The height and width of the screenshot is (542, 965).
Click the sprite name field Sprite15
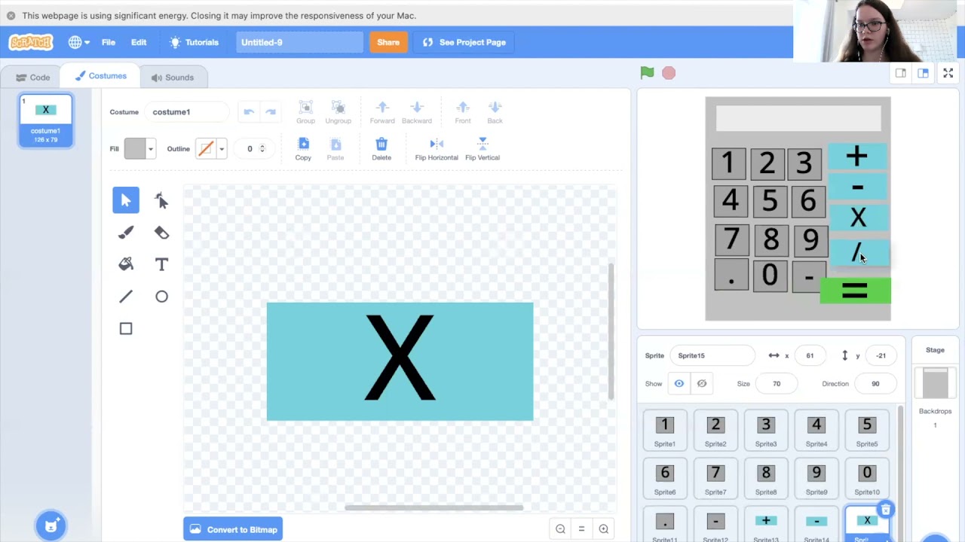(x=712, y=355)
